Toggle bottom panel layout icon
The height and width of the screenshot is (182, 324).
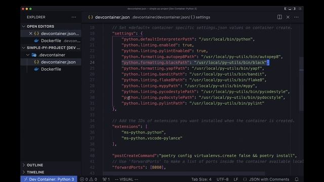click(x=290, y=9)
